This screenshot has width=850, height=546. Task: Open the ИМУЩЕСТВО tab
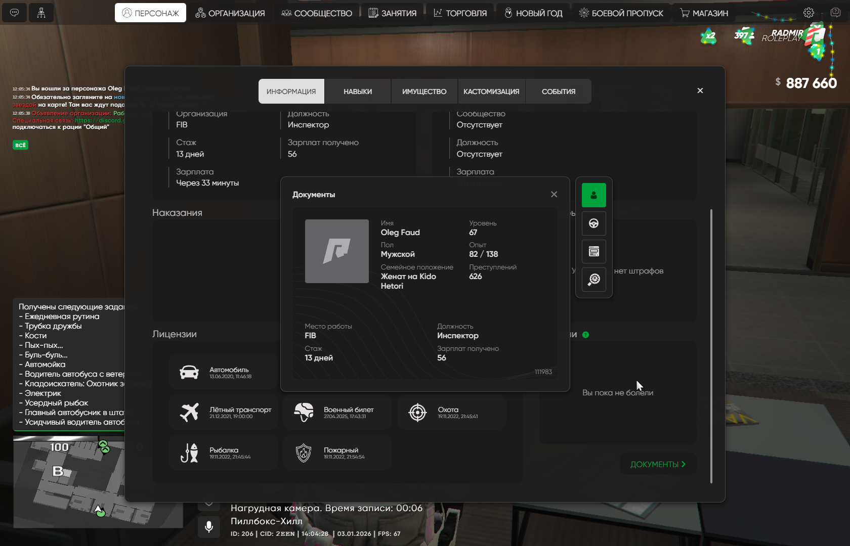pyautogui.click(x=424, y=92)
